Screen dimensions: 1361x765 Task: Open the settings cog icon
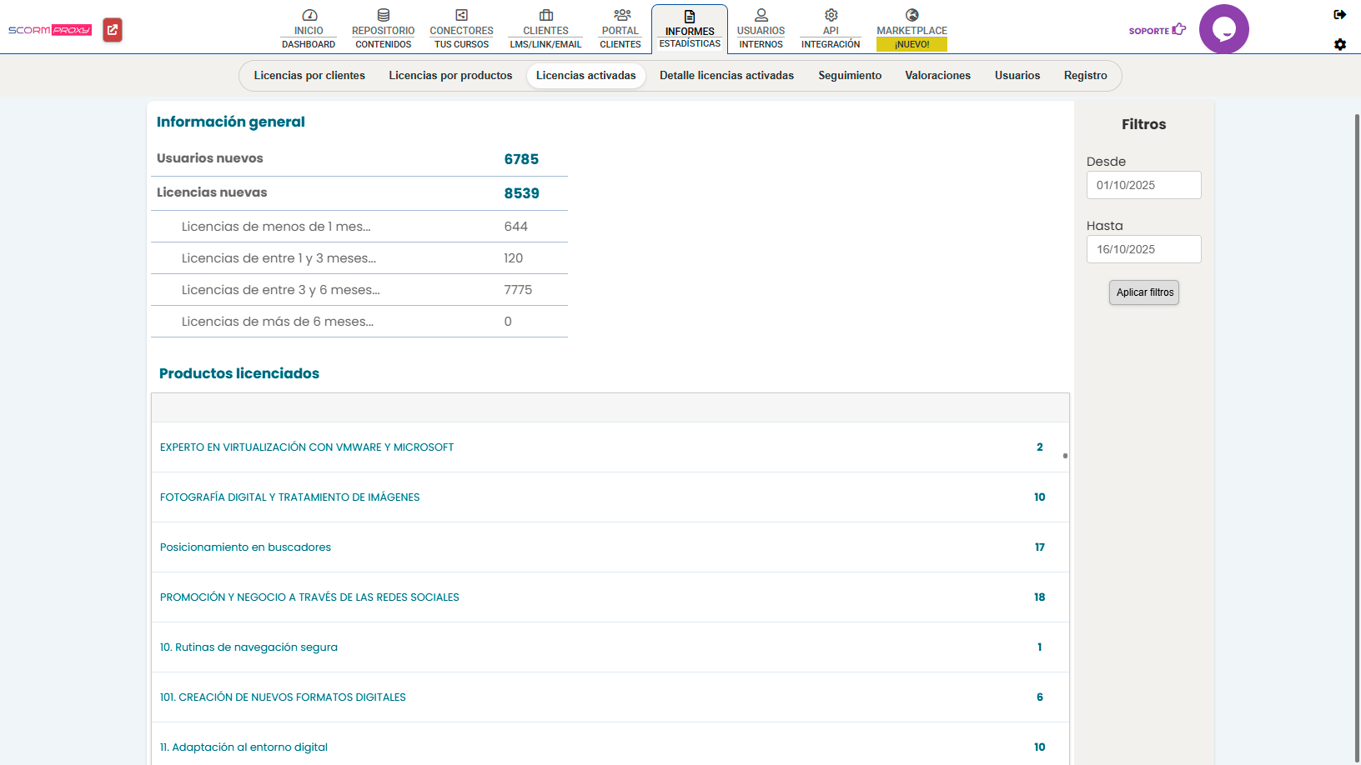pyautogui.click(x=1340, y=44)
